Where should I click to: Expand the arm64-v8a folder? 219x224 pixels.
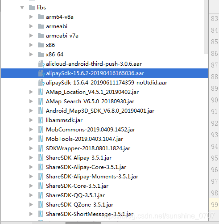click(31, 17)
